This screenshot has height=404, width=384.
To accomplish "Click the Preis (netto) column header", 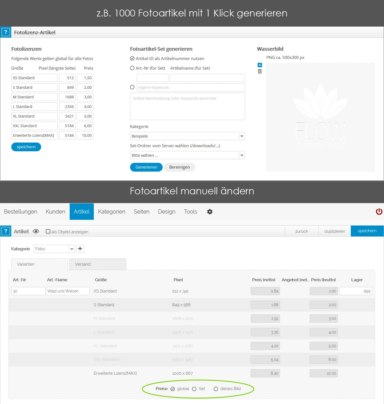I will point(264,280).
